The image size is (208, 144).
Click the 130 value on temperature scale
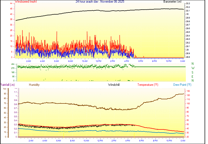coord(188,91)
